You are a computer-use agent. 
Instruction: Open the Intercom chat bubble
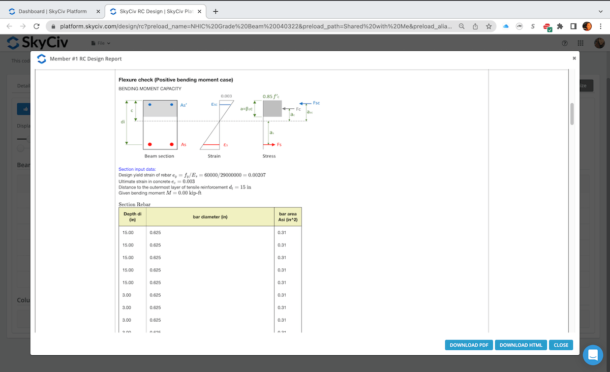pos(593,355)
